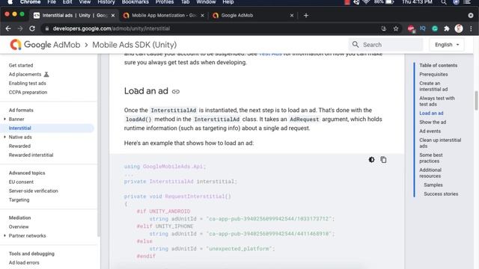Toggle dark code theme icon
Viewport: 479px width, 269px height.
(371, 159)
